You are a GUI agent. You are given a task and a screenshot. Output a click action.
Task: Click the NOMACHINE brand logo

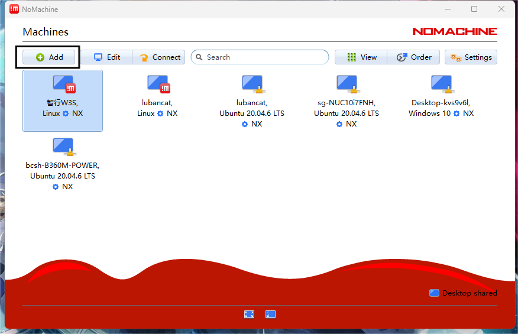point(455,31)
